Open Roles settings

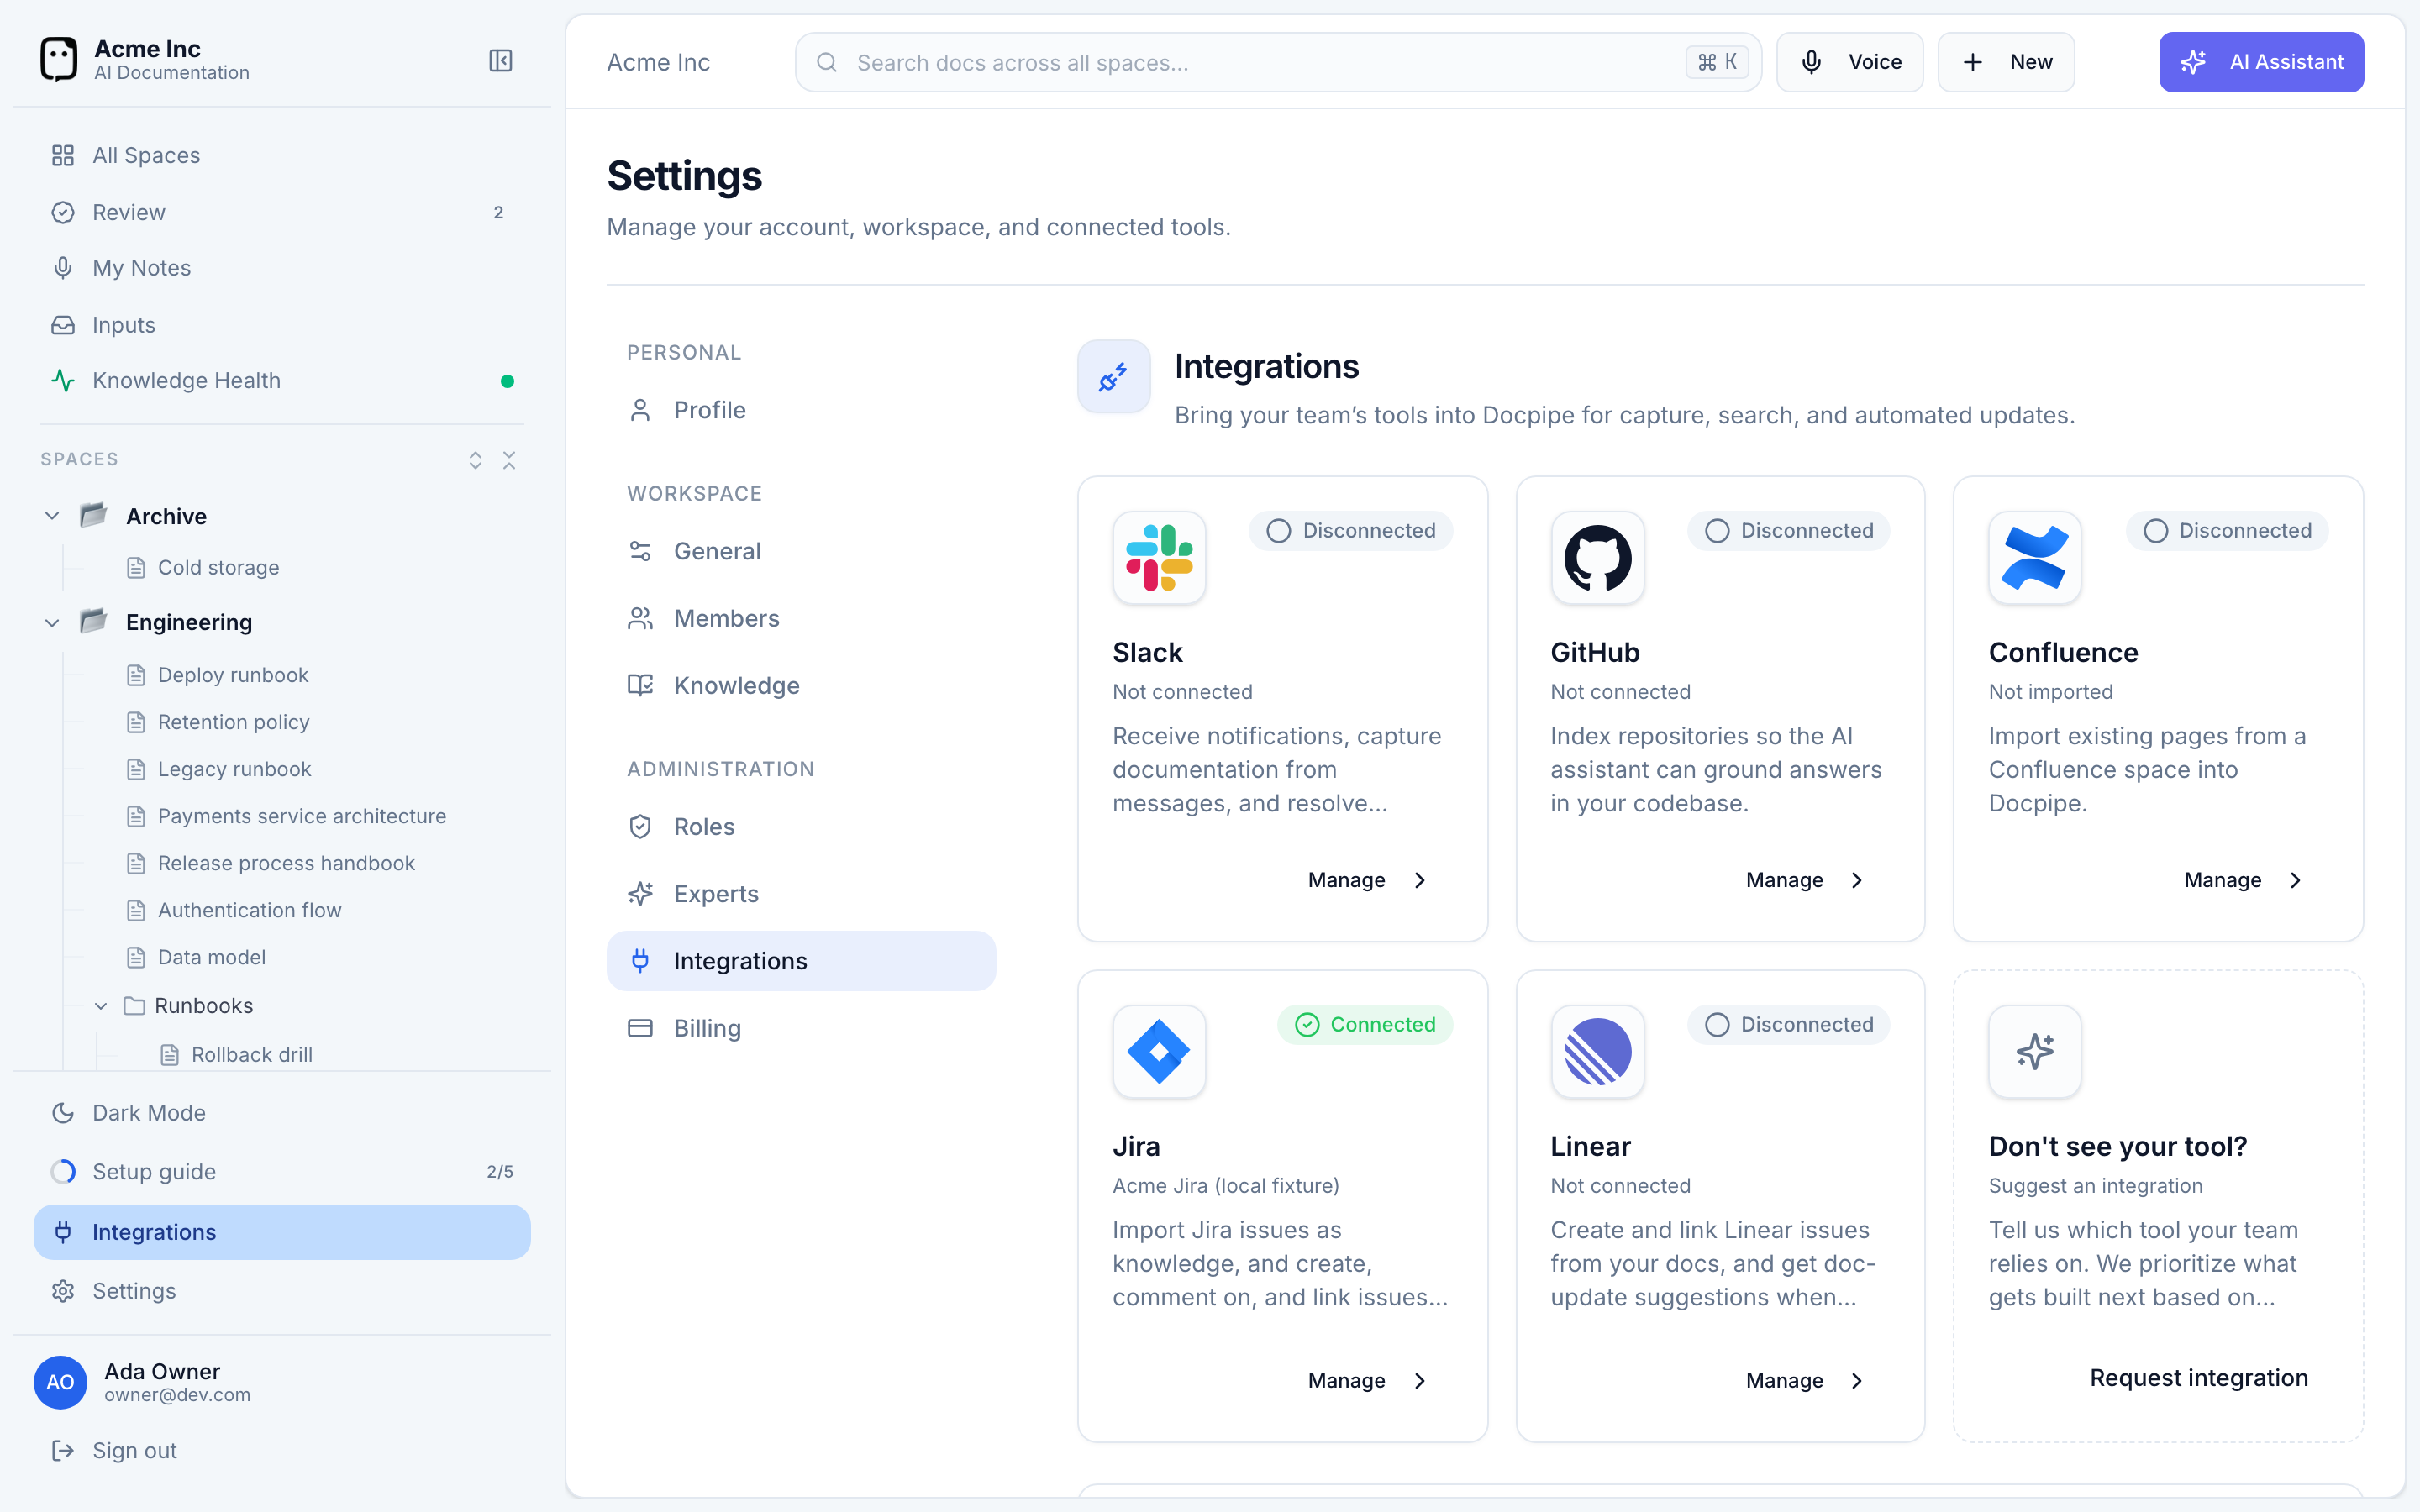click(801, 827)
